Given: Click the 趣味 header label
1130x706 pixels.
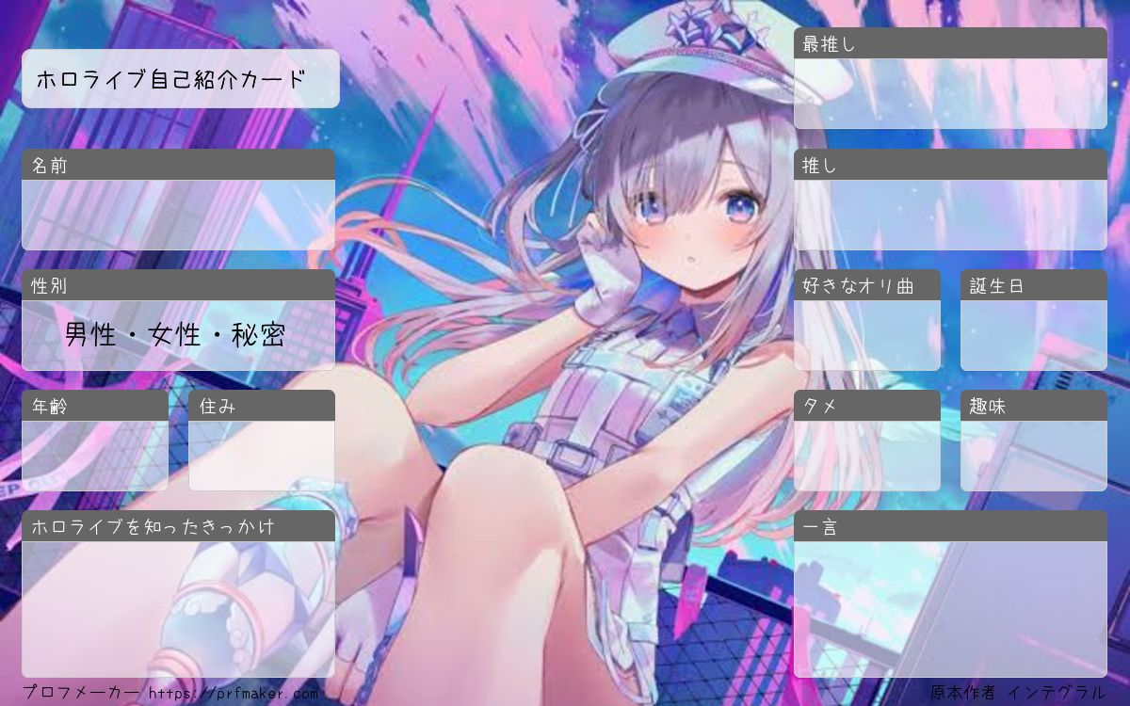Looking at the screenshot, I should [x=988, y=406].
